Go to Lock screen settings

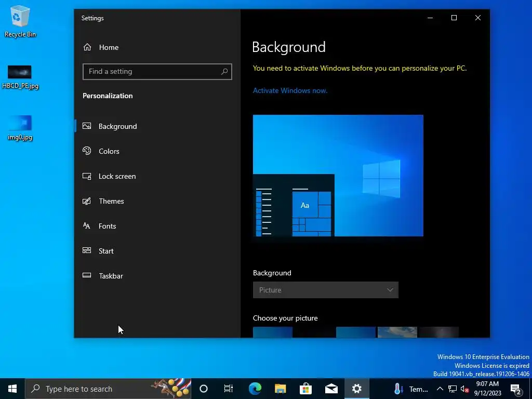(x=157, y=176)
